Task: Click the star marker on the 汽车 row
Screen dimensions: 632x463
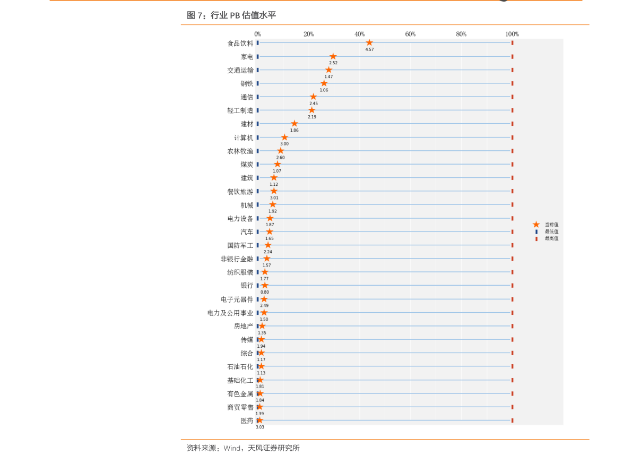Action: (269, 231)
